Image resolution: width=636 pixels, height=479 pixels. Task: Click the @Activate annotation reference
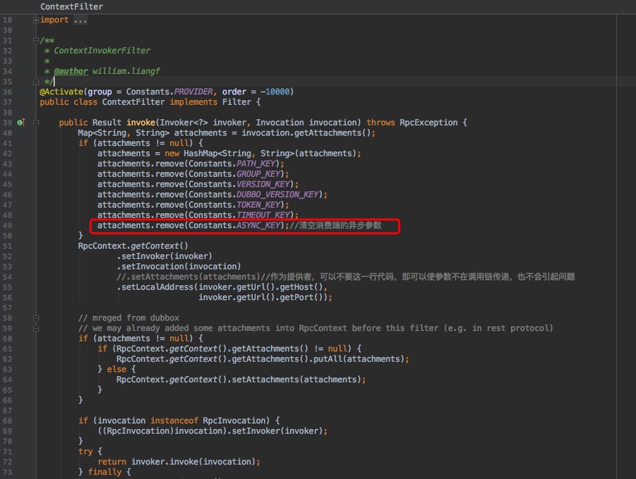click(60, 91)
